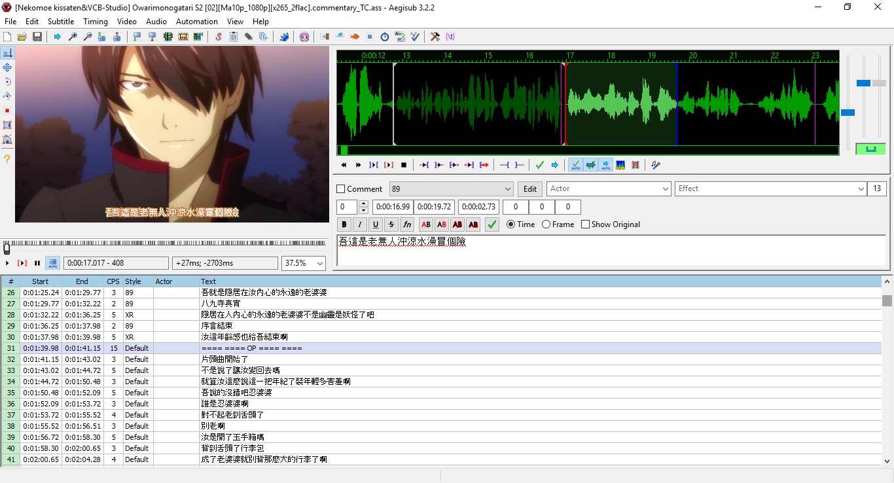Stop audio playback with the square button
This screenshot has width=894, height=483.
404,165
